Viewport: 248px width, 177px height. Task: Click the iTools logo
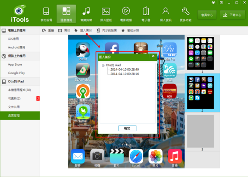(x=20, y=14)
